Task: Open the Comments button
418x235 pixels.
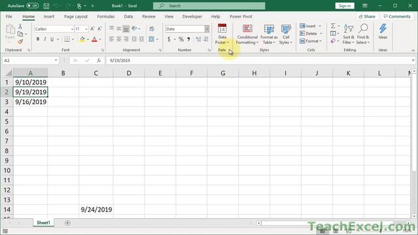Action: click(x=396, y=16)
